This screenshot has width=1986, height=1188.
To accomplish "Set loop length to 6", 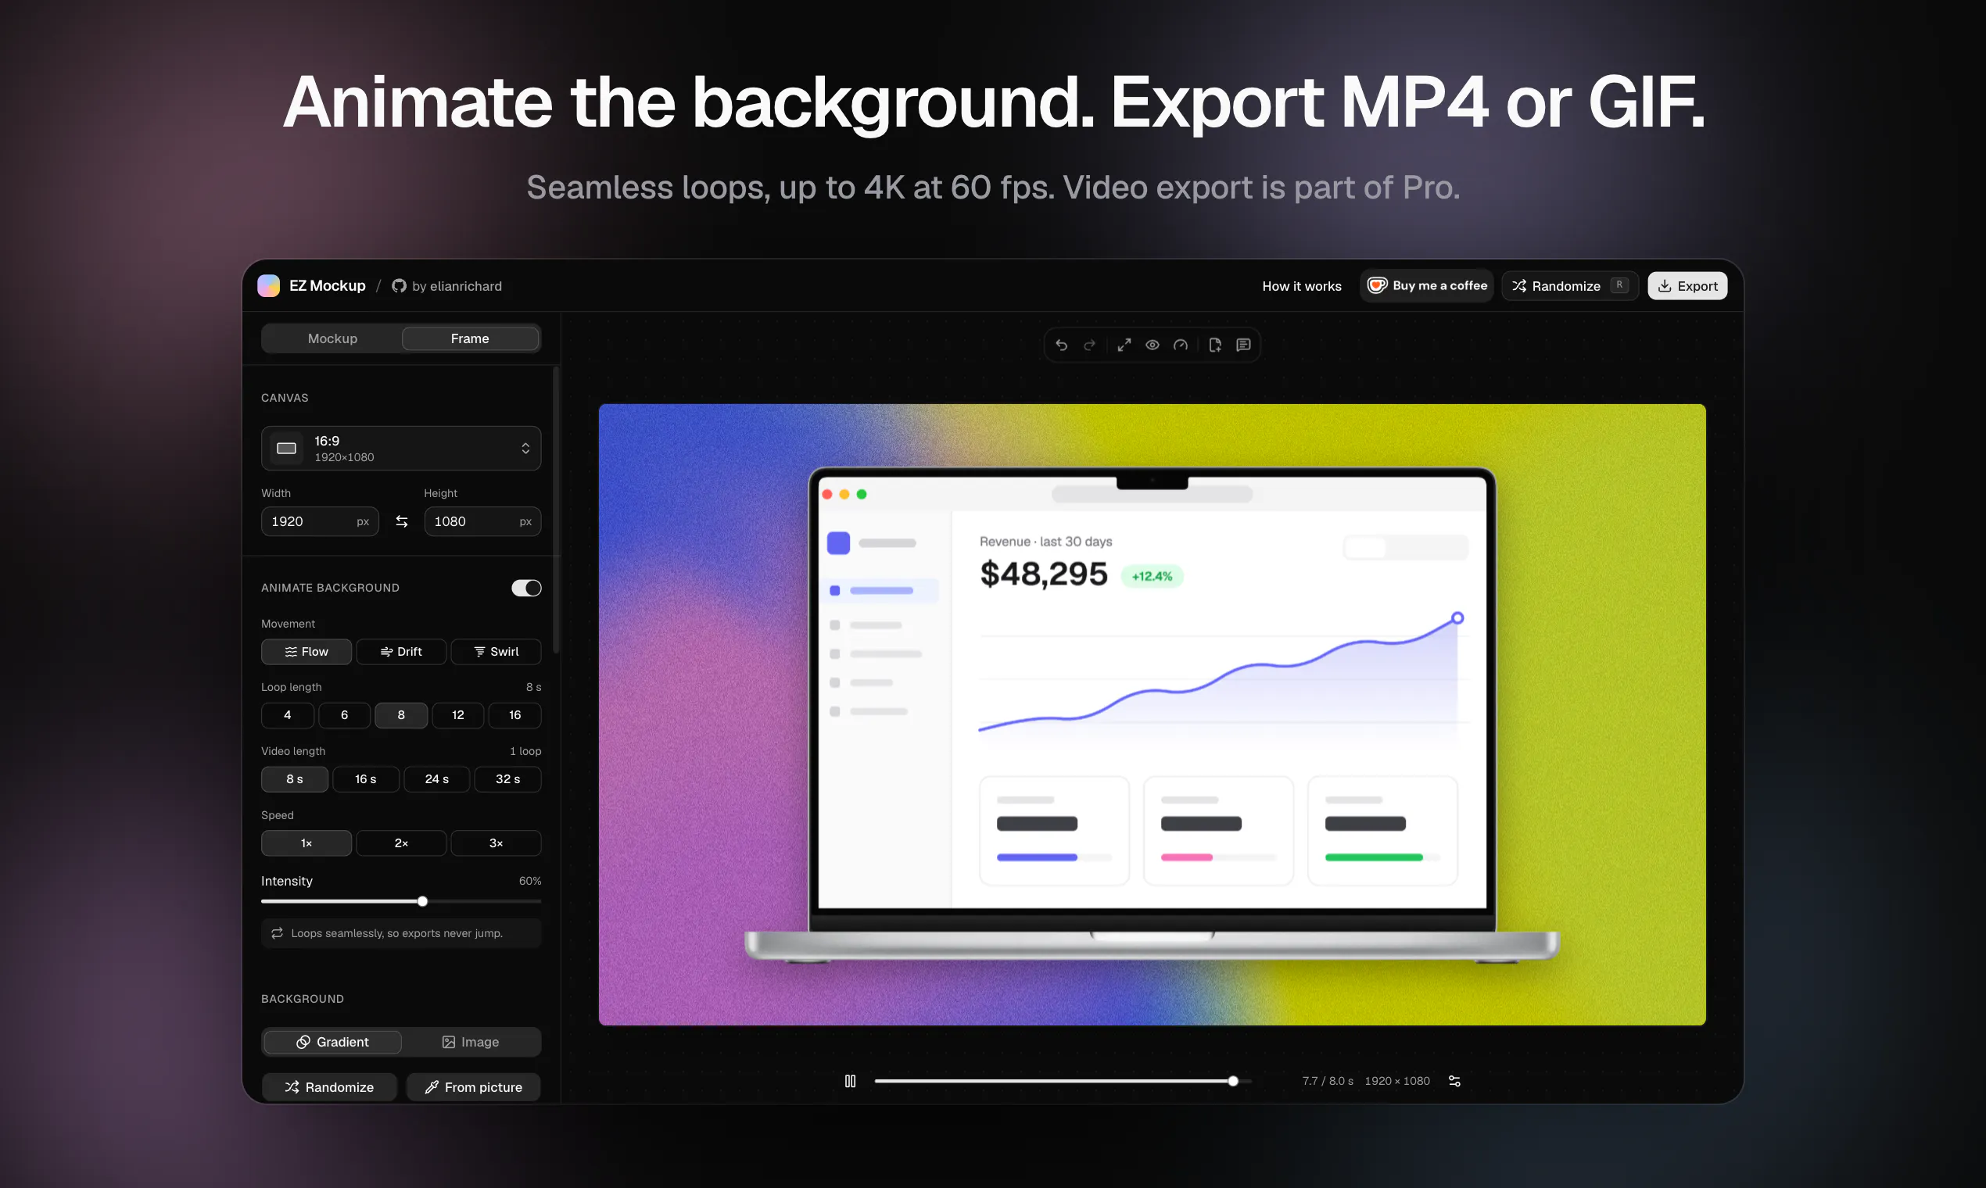I will click(x=344, y=715).
